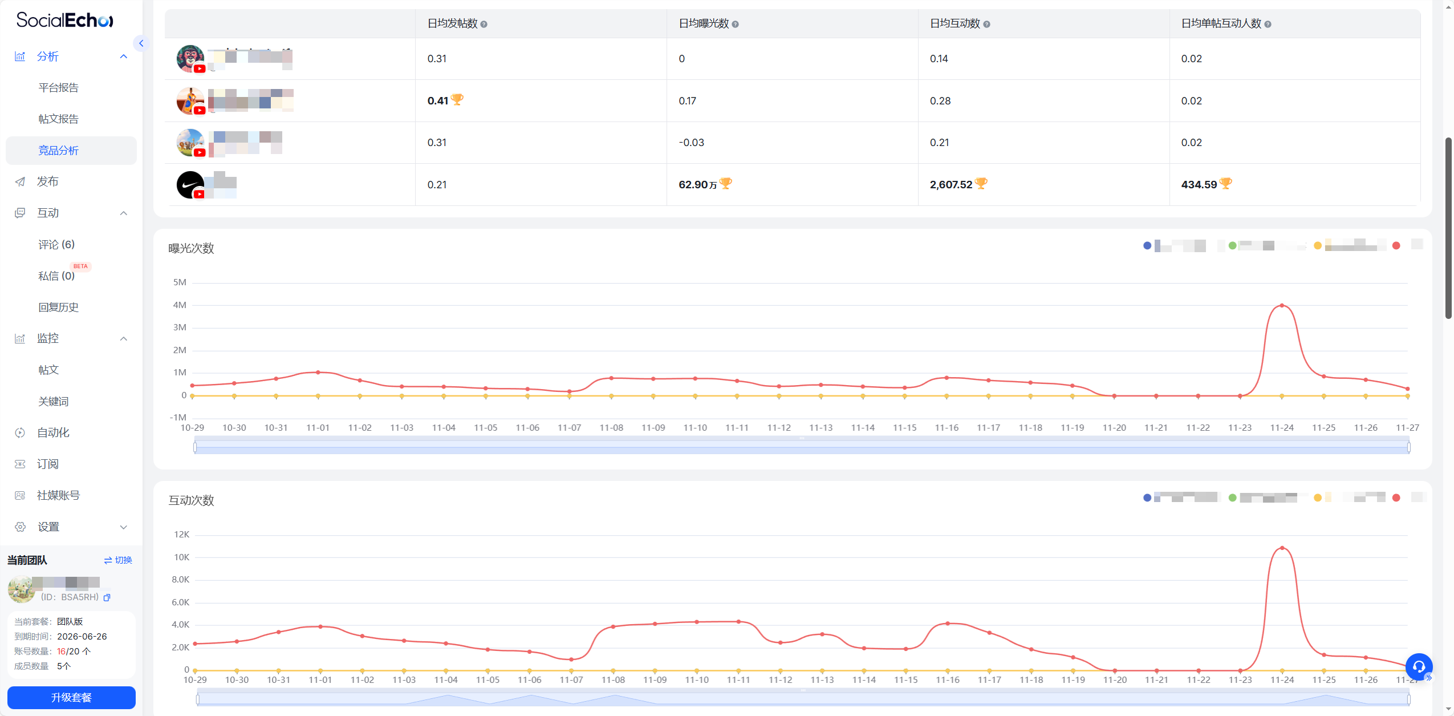Collapse the 分析 menu section
This screenshot has height=716, width=1454.
[123, 56]
